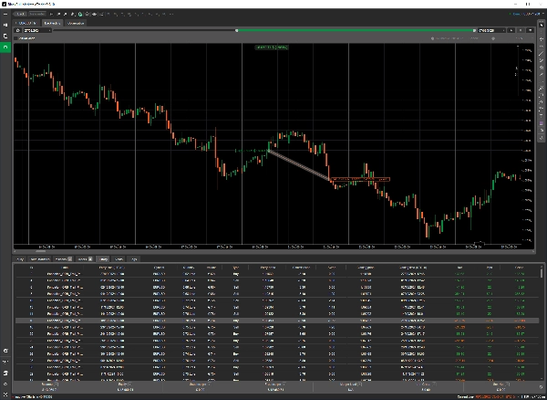
Task: Click the Build button in the toolbar
Action: [21, 14]
